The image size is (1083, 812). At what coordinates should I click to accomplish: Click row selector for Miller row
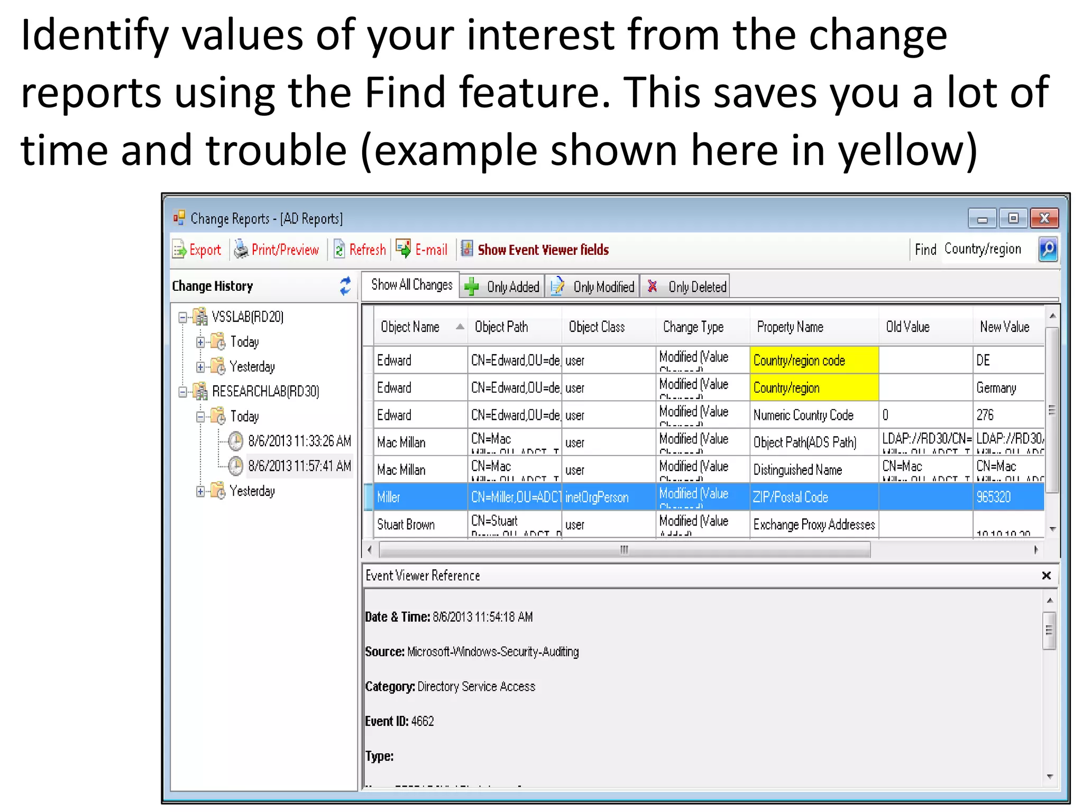click(x=369, y=497)
